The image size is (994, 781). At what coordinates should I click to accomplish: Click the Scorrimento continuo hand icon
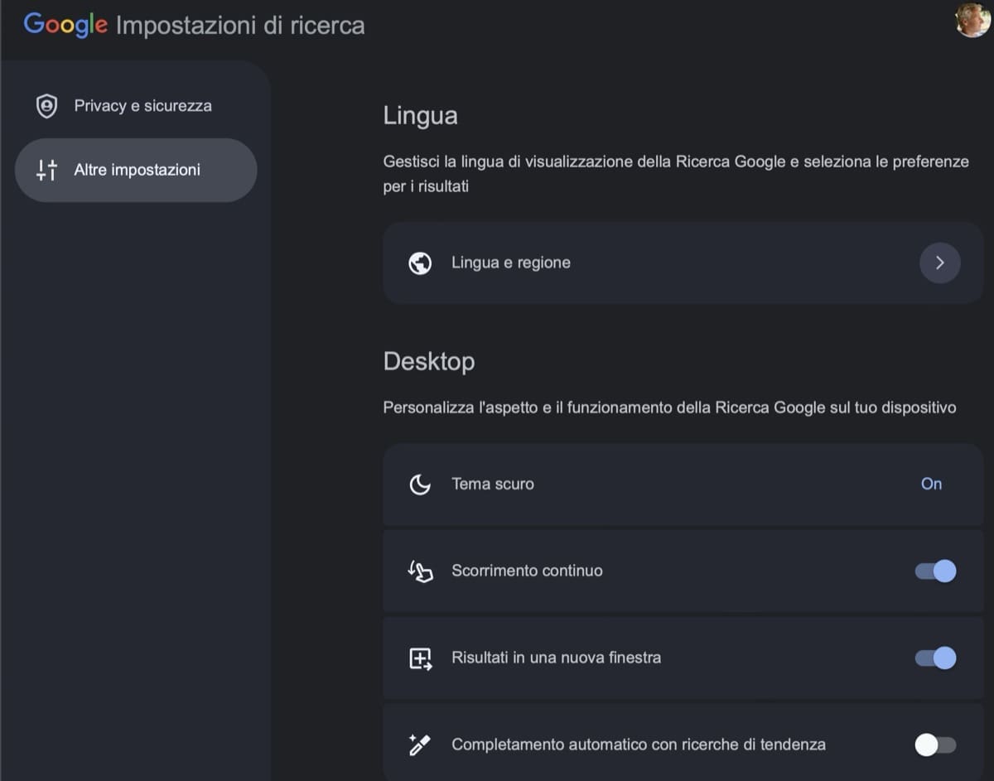point(420,571)
